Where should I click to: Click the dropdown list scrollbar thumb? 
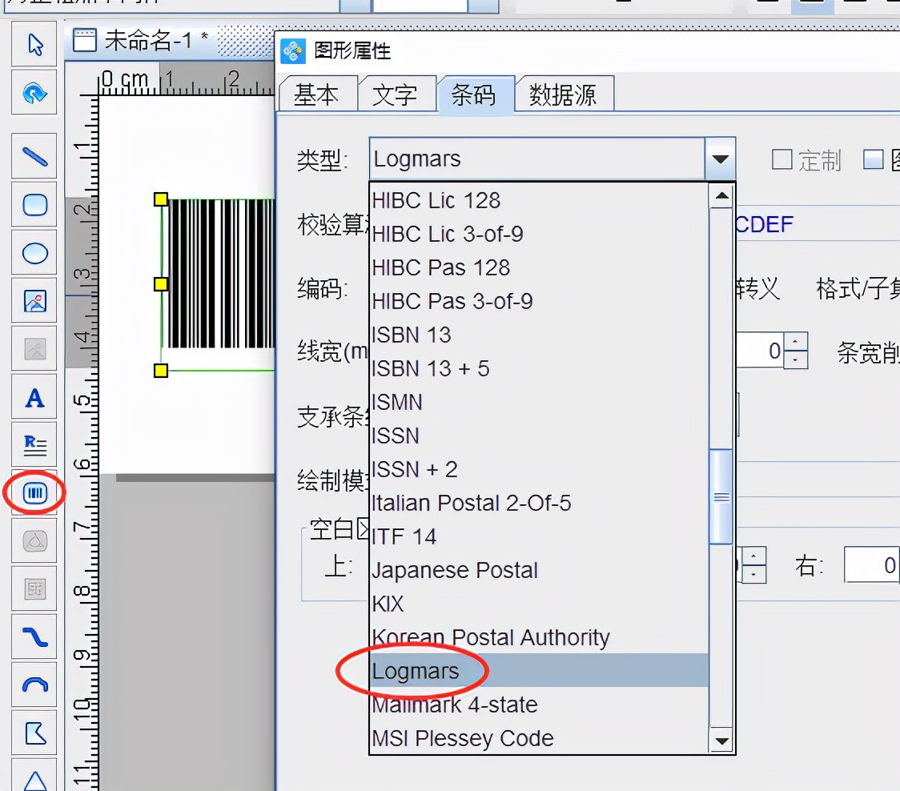[x=721, y=496]
